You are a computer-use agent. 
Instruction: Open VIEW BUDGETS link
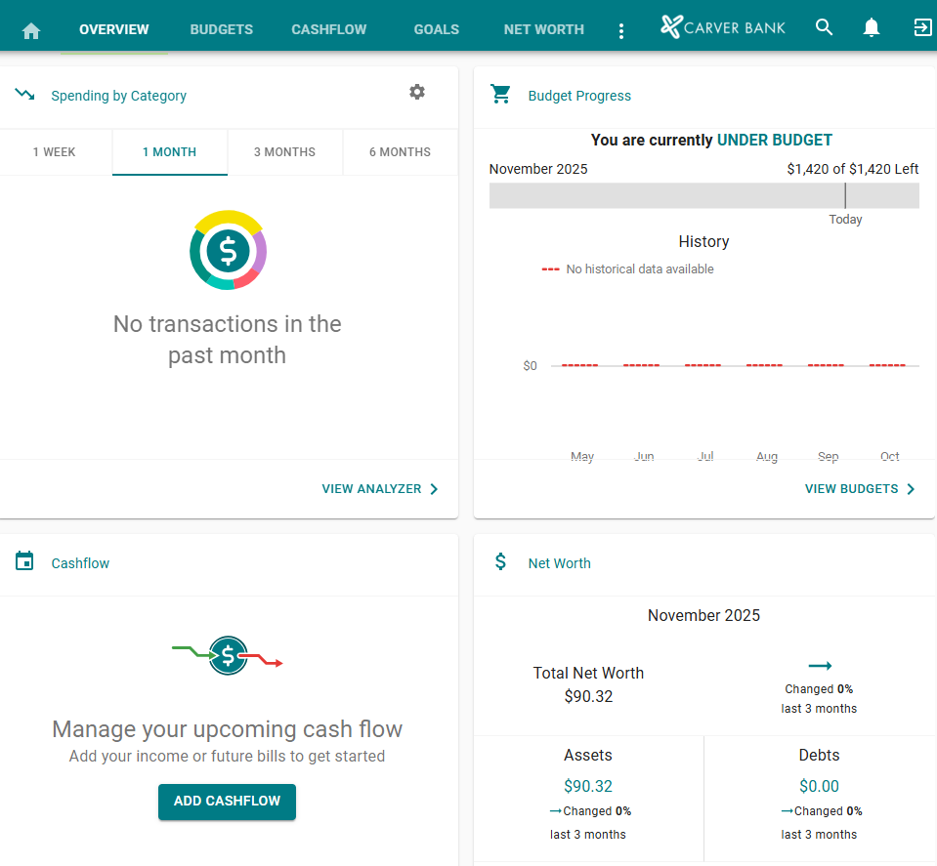pyautogui.click(x=860, y=489)
